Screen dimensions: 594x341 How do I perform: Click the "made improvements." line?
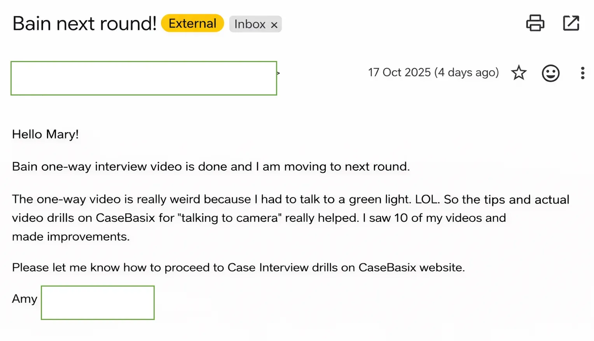click(x=71, y=237)
